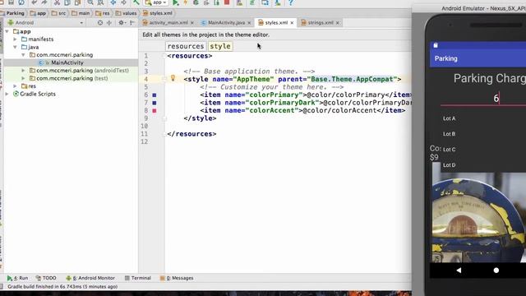The width and height of the screenshot is (526, 296).
Task: Switch to the strings.xml tab
Action: (x=321, y=23)
